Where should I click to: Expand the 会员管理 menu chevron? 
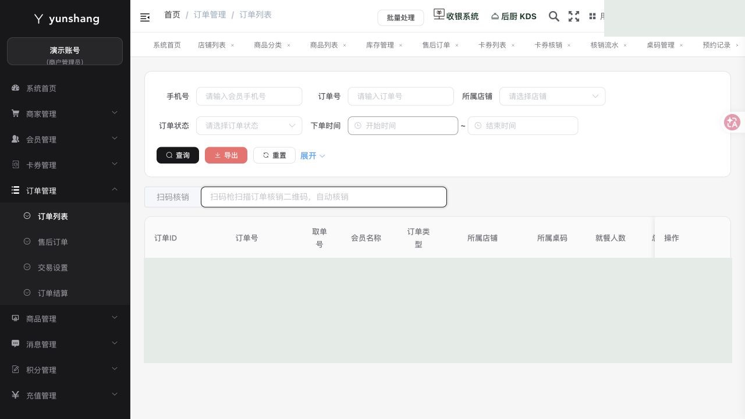(115, 138)
